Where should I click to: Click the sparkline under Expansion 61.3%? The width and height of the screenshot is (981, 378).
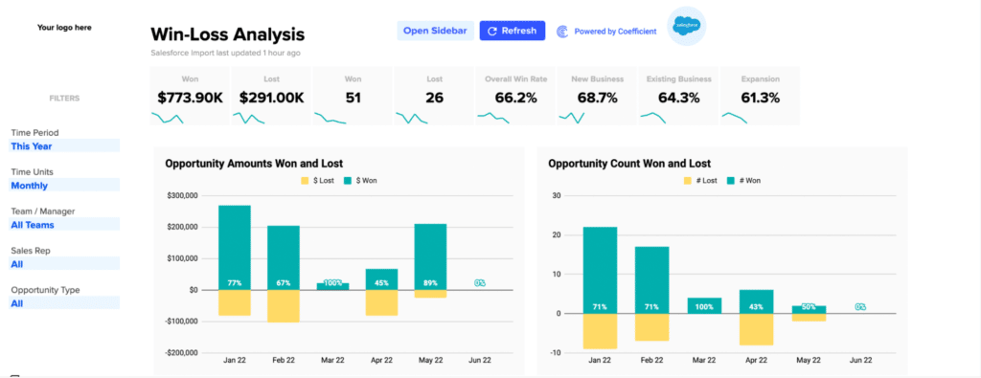pos(735,118)
